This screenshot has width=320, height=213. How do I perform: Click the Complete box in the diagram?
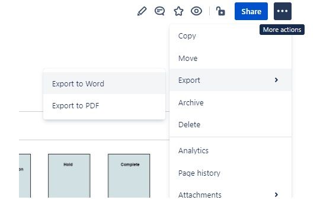coord(129,176)
